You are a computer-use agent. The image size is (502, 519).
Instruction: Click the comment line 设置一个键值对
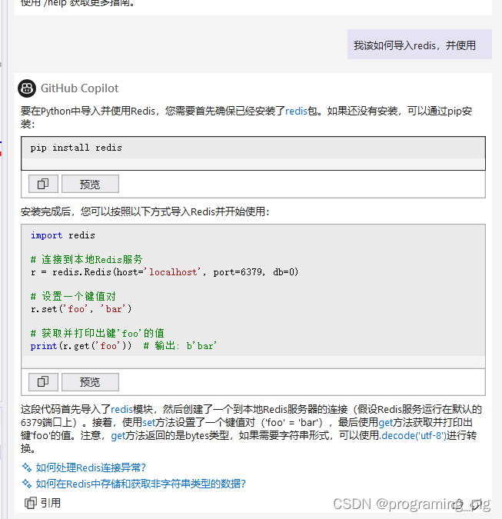73,296
